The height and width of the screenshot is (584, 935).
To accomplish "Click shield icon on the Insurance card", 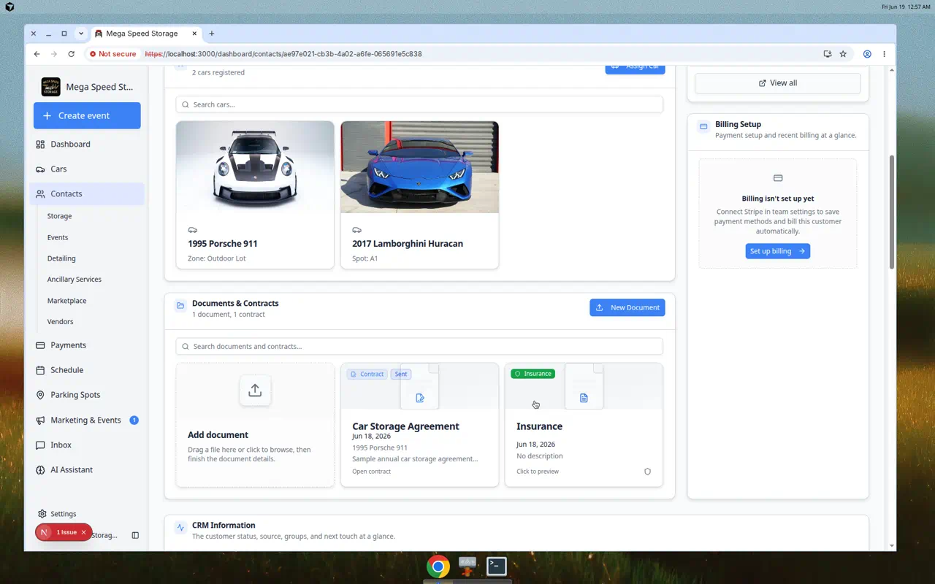I will coord(647,472).
